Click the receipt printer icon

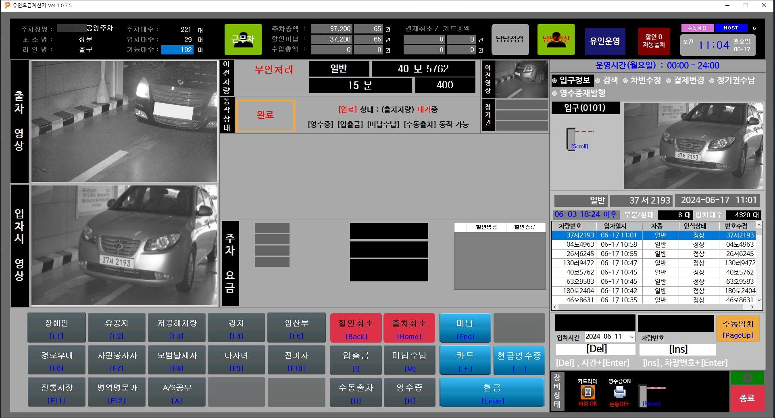coord(619,392)
